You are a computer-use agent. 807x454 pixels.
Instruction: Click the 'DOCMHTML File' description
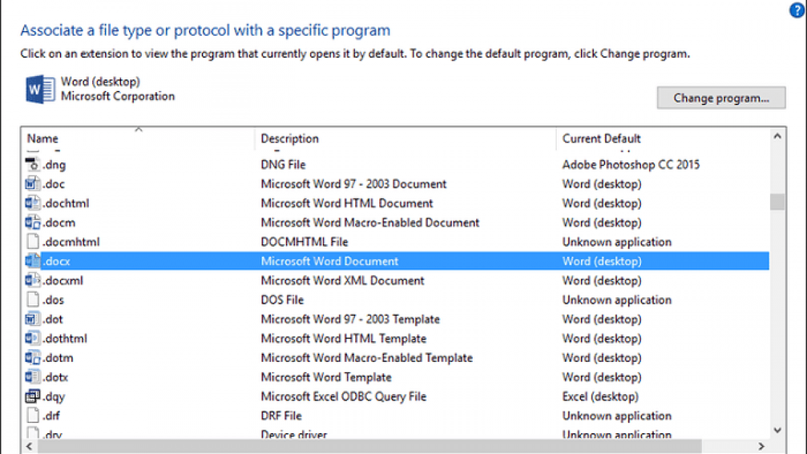click(x=305, y=242)
